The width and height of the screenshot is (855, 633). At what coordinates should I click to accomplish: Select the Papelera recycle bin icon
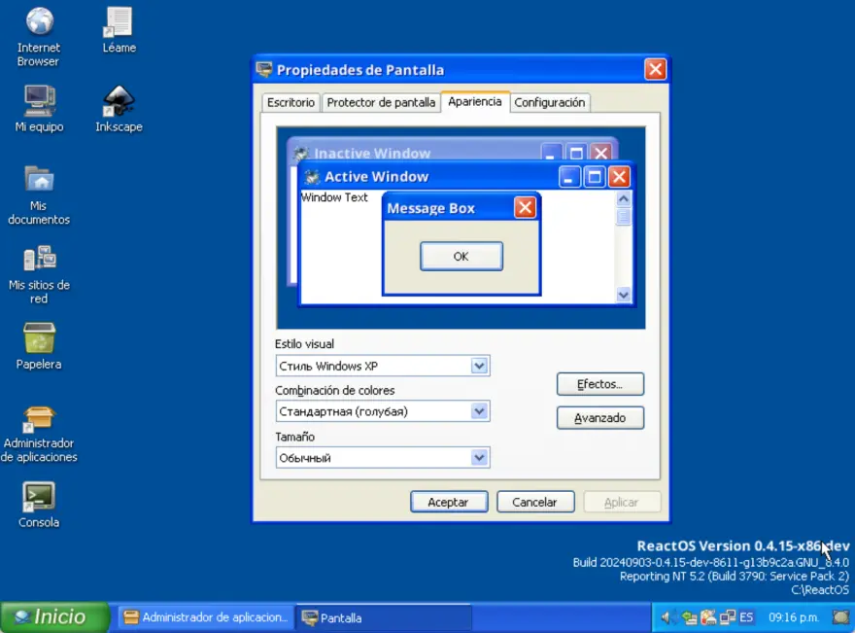(39, 346)
